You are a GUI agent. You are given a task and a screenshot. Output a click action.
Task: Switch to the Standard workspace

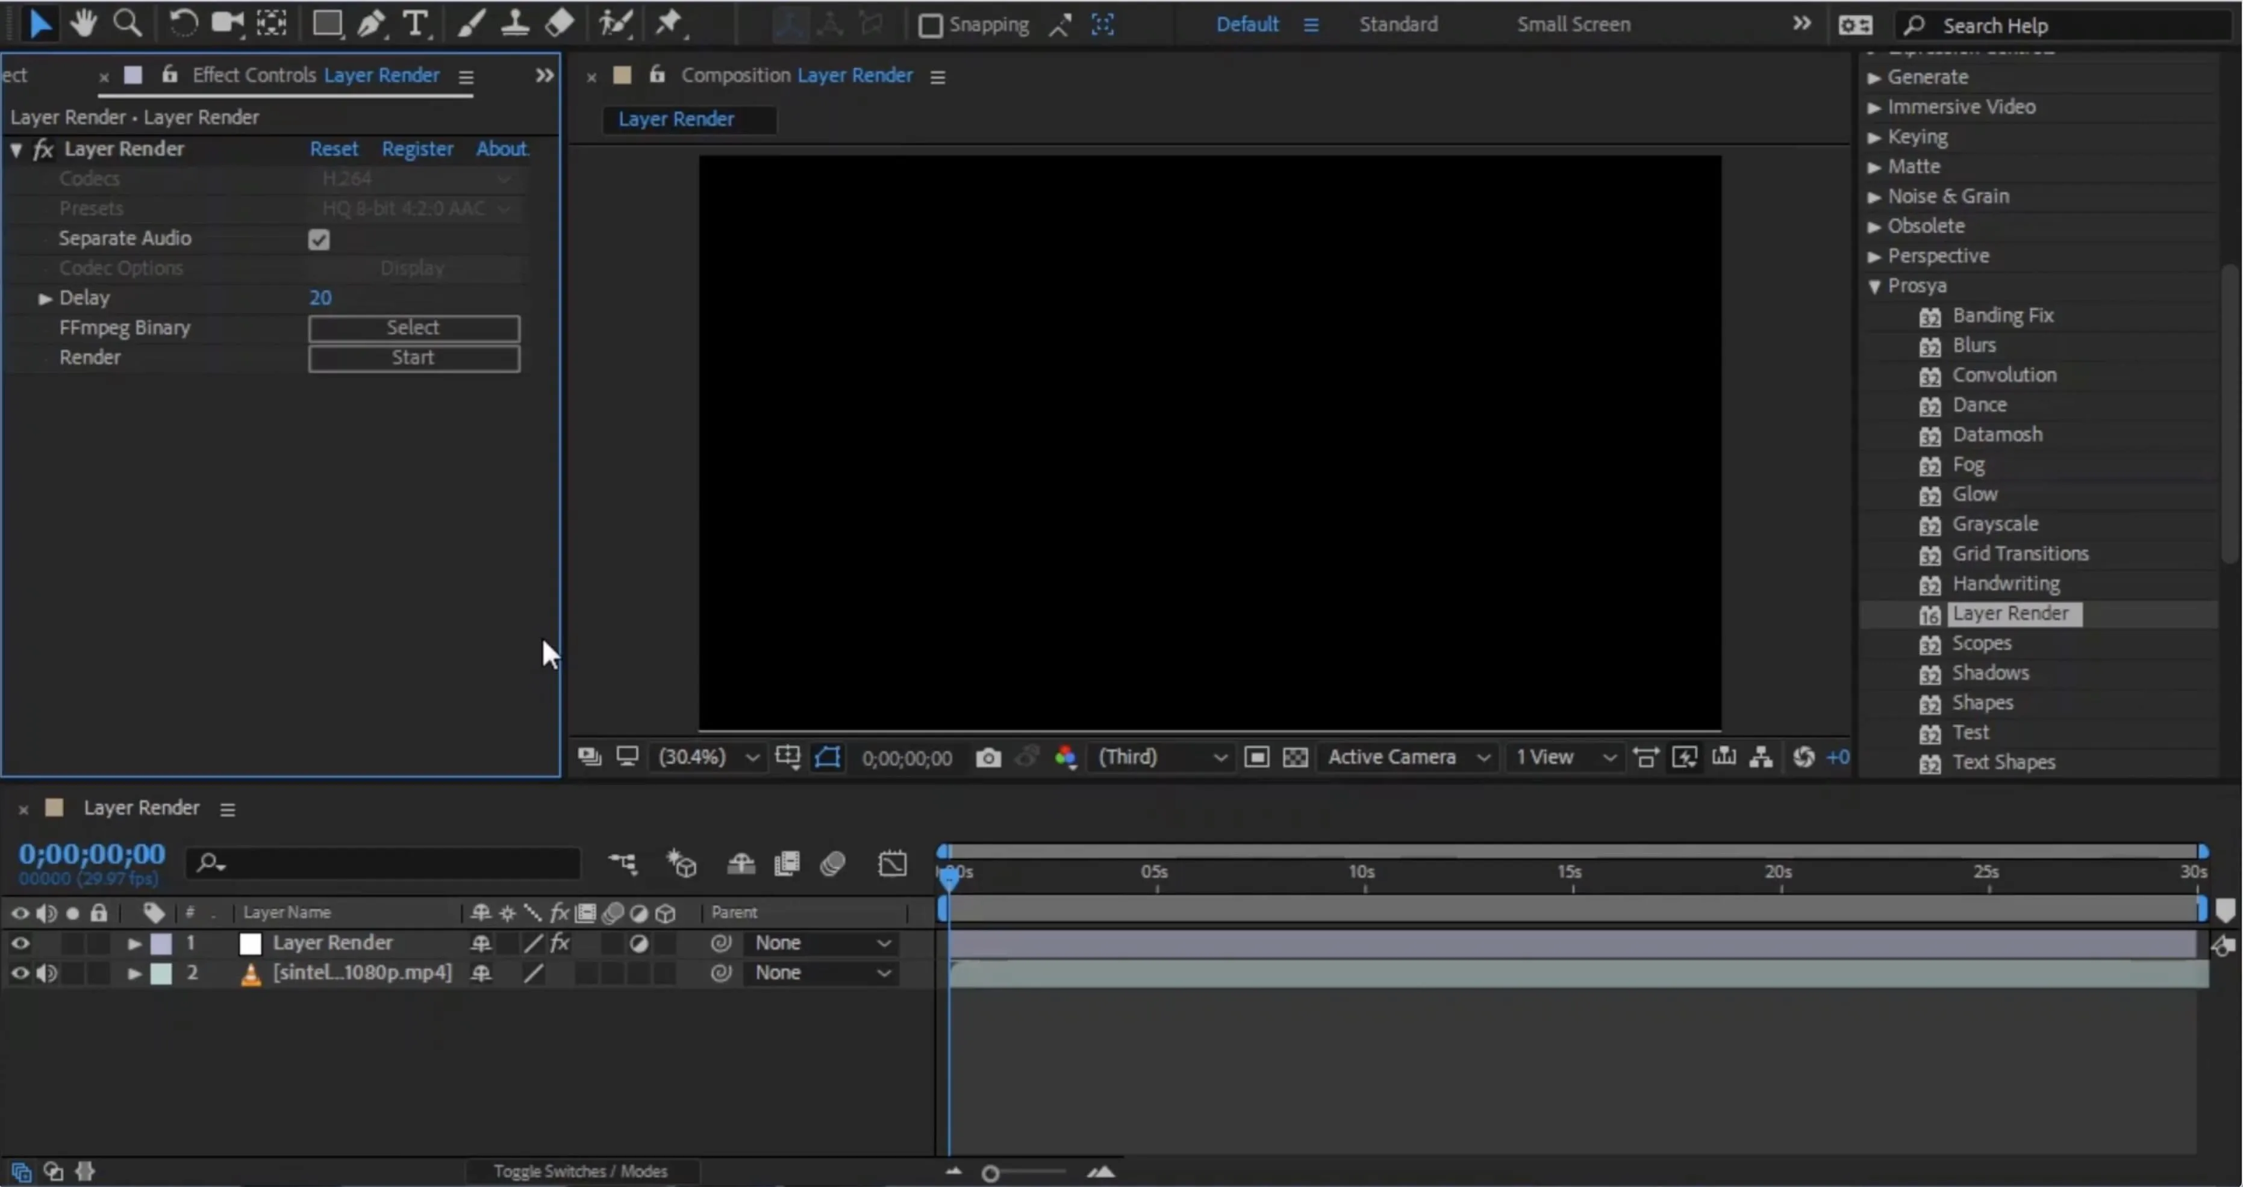click(x=1399, y=24)
